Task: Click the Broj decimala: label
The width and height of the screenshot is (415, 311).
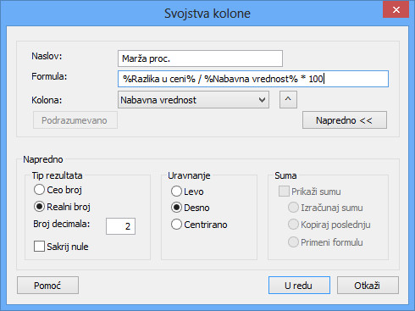Action: [62, 224]
